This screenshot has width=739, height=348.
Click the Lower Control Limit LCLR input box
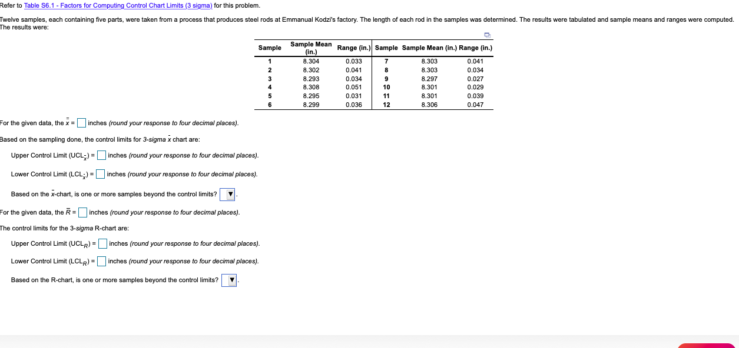(101, 260)
